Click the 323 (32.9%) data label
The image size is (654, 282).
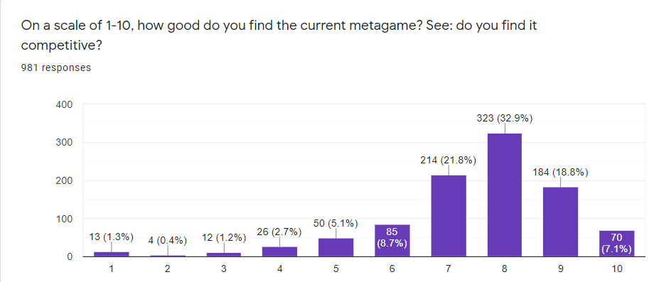[505, 119]
